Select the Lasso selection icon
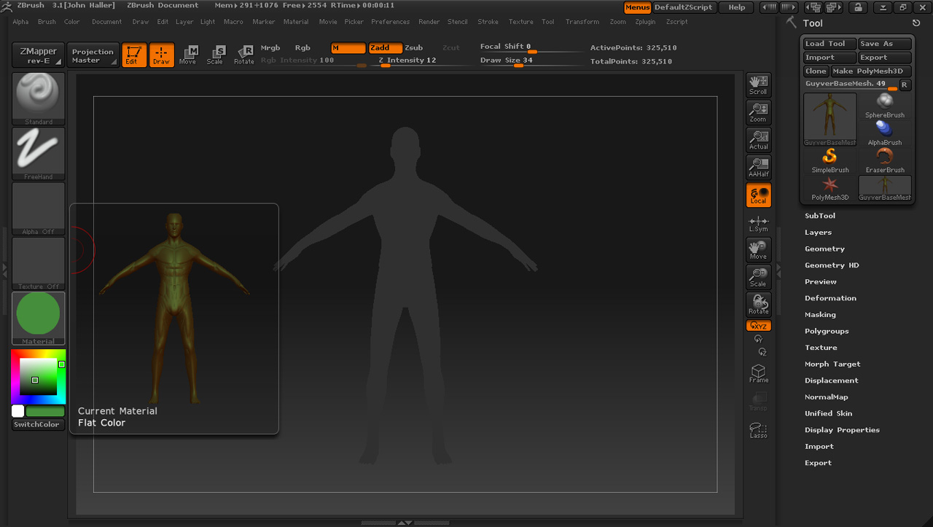Image resolution: width=933 pixels, height=527 pixels. 758,430
